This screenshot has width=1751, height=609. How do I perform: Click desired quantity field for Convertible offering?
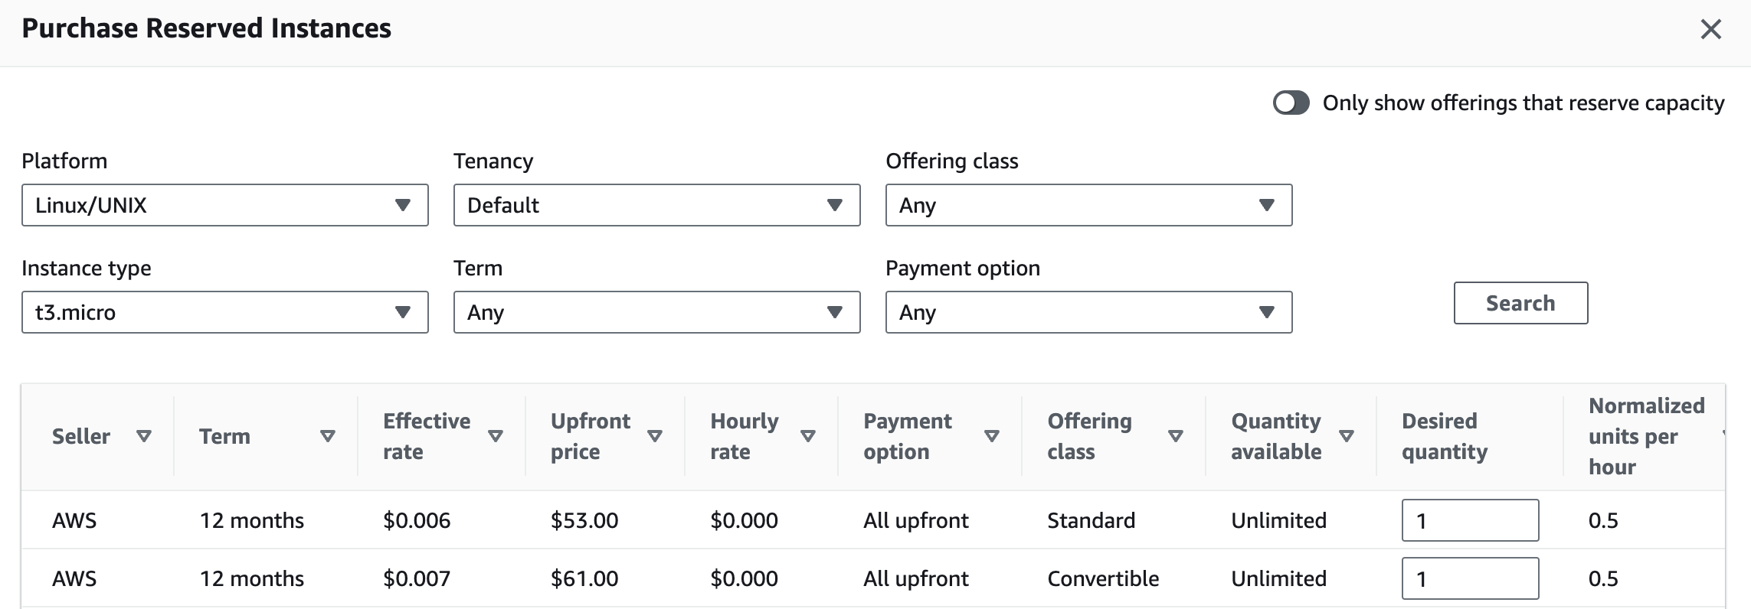tap(1469, 578)
